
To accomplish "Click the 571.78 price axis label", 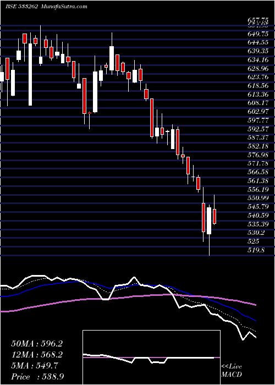I will [258, 163].
